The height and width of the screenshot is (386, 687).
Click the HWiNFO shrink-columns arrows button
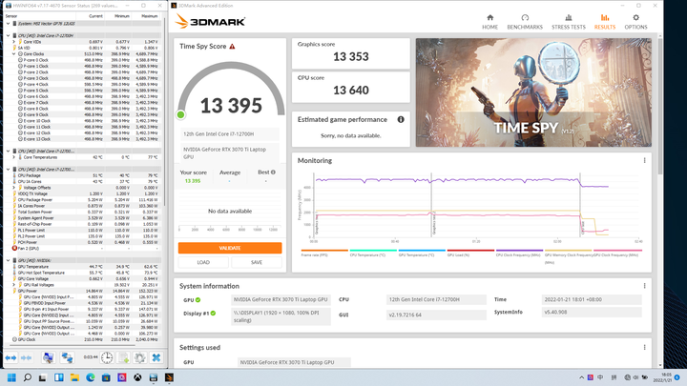27,357
